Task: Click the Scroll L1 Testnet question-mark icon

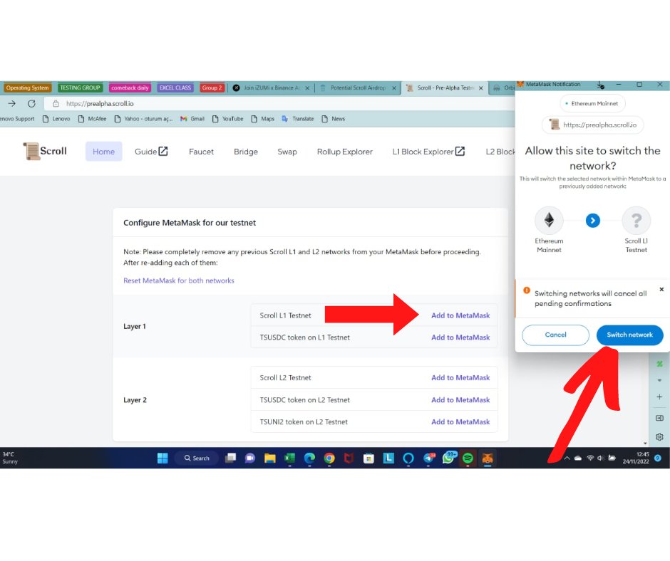Action: coord(636,220)
